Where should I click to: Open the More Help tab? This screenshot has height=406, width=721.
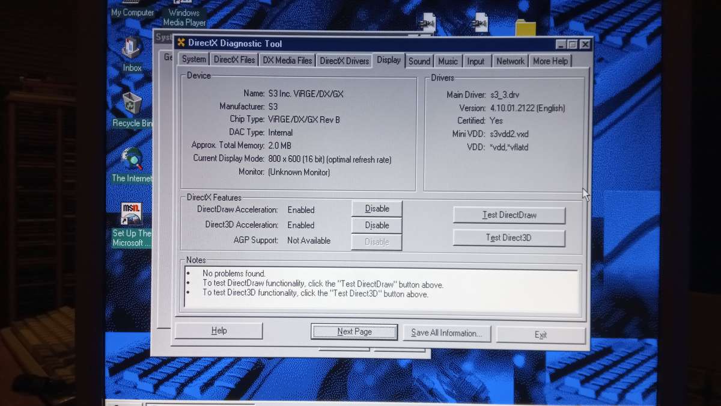click(x=550, y=60)
